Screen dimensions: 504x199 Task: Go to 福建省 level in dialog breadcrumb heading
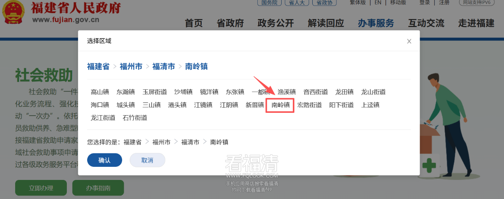pyautogui.click(x=98, y=66)
